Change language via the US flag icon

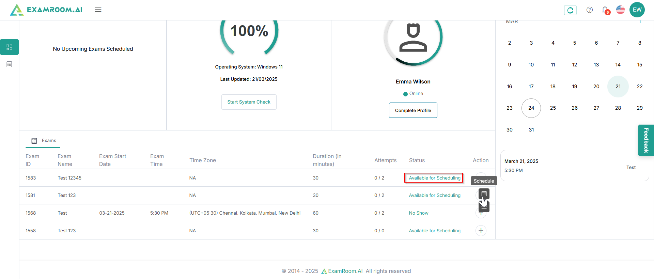pos(621,10)
